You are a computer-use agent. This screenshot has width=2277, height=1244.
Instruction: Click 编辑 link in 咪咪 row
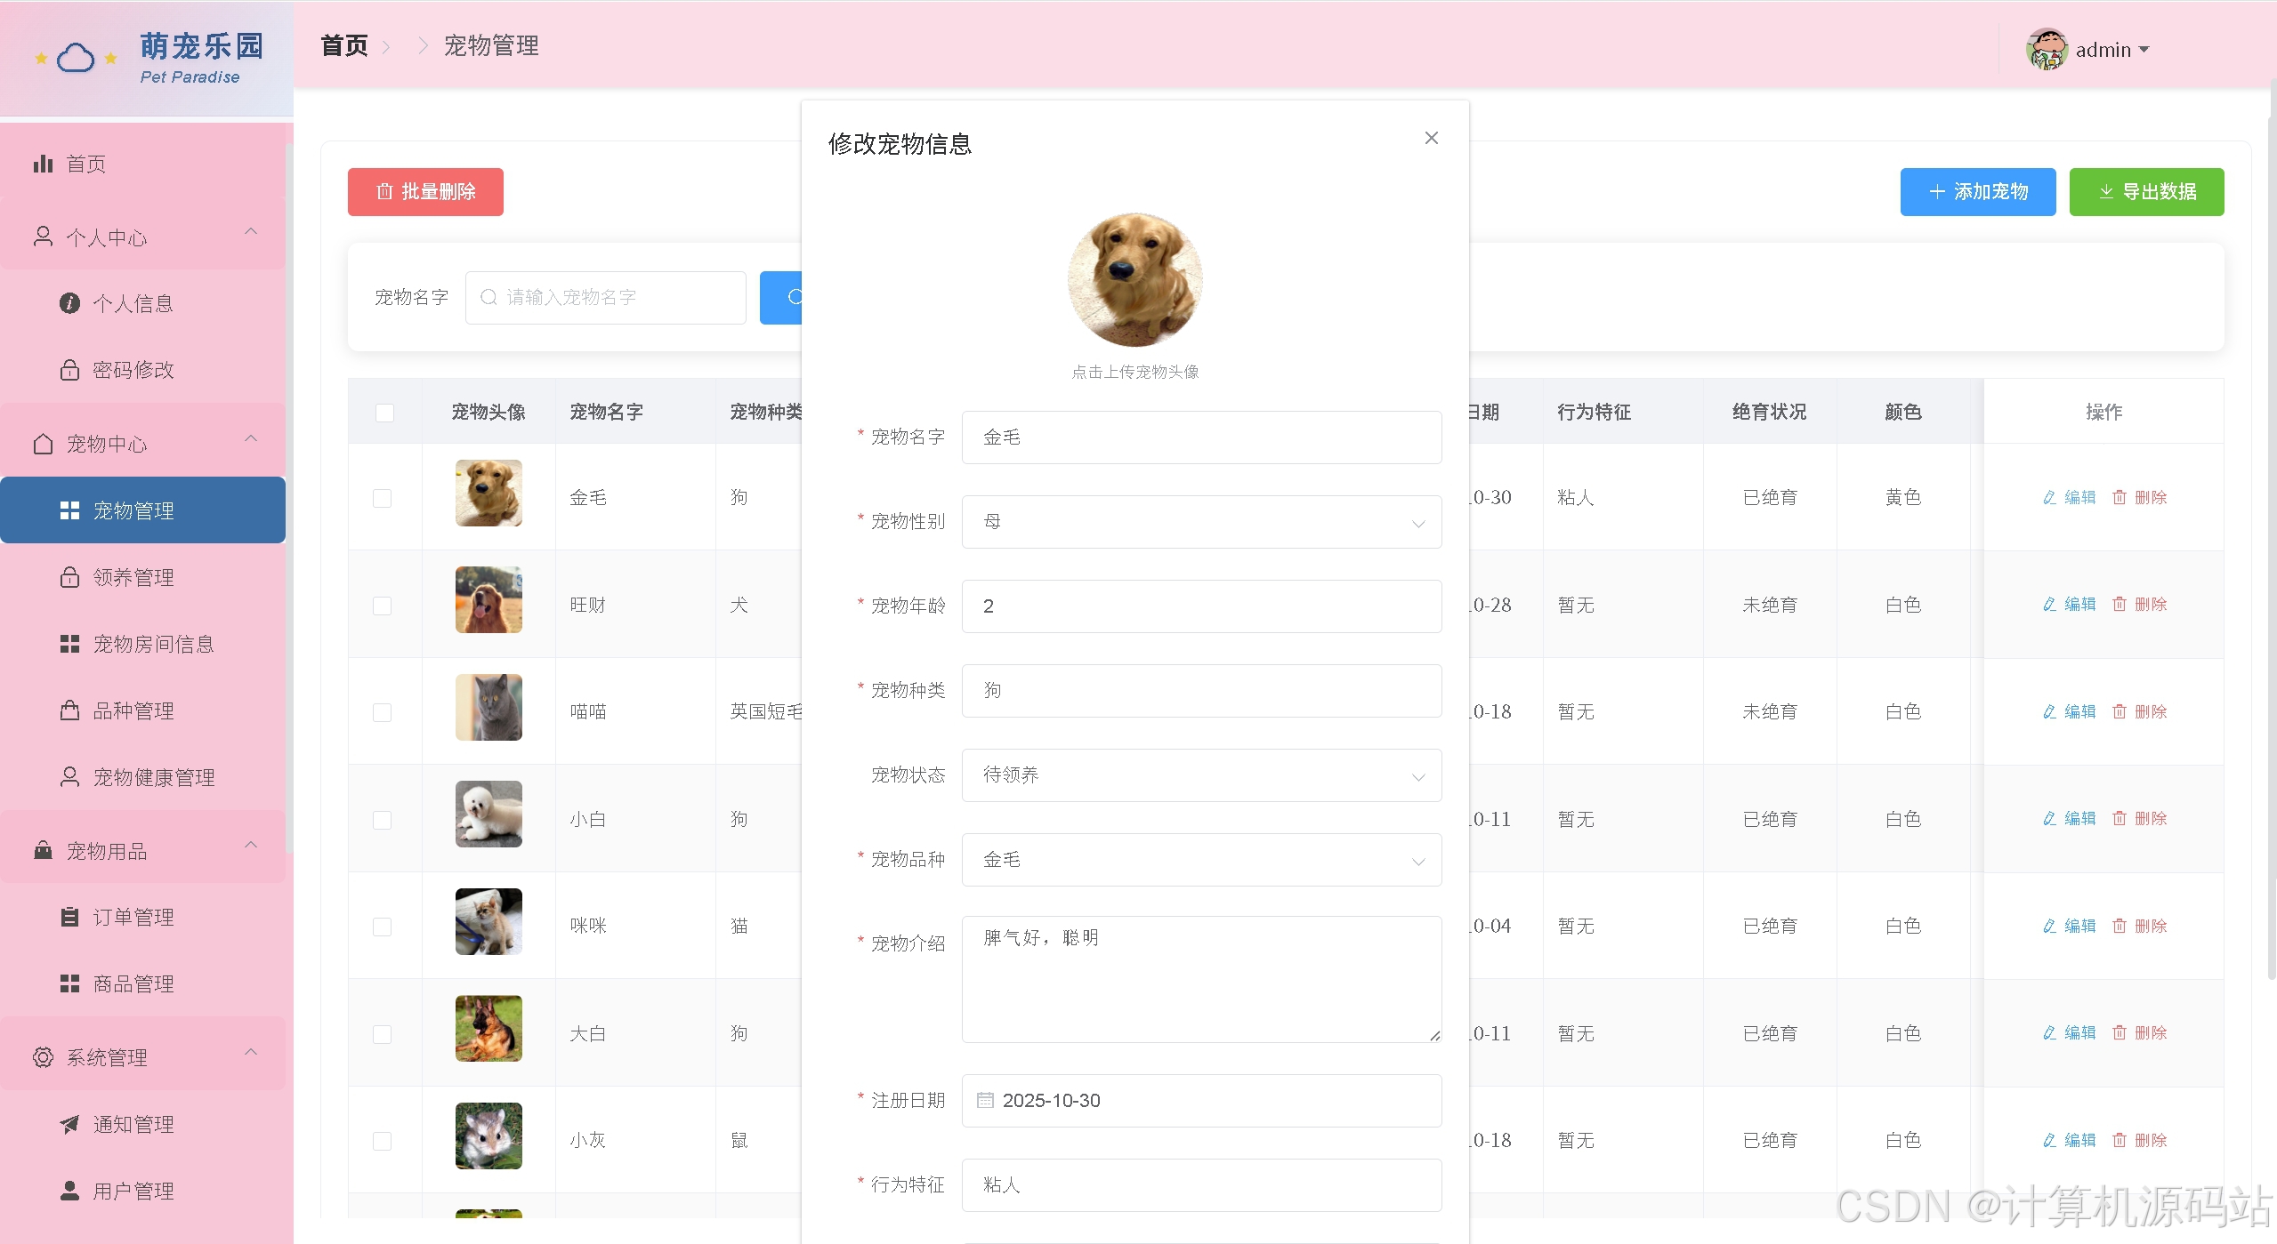(2070, 926)
